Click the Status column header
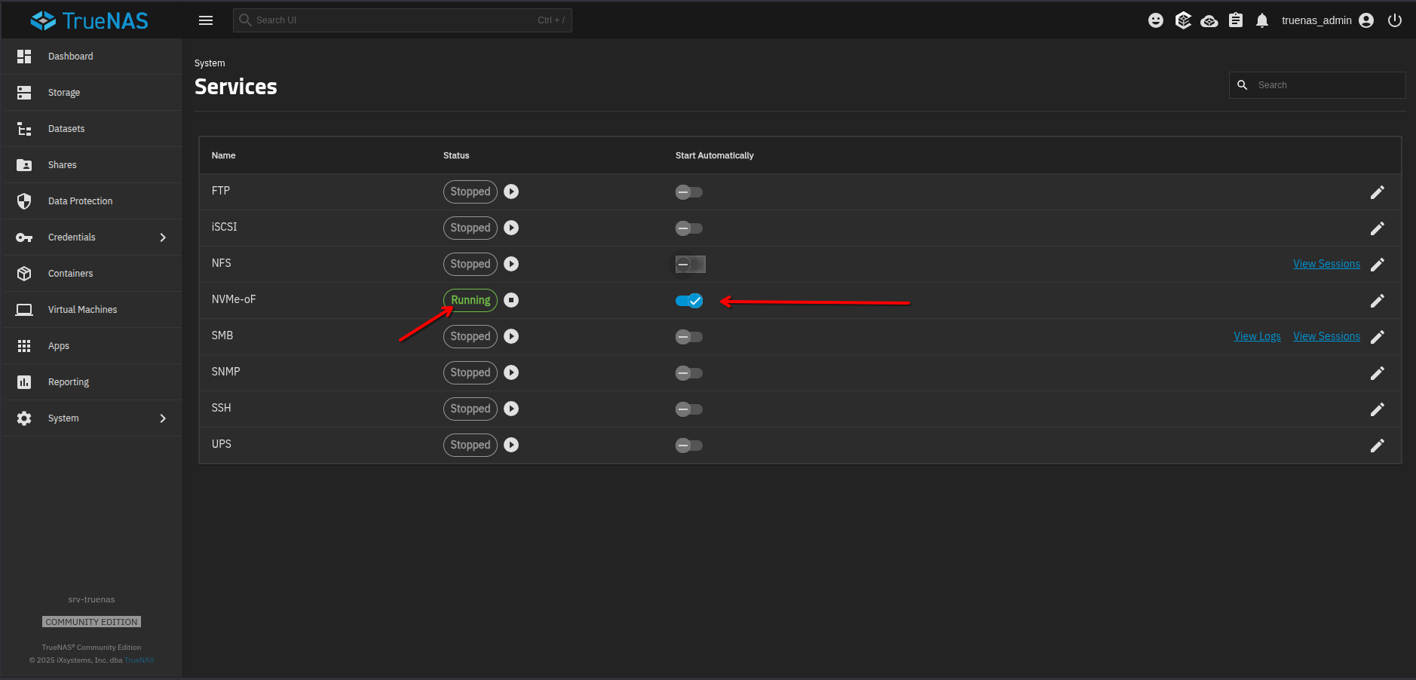Screen dimensions: 1416x680 [456, 155]
